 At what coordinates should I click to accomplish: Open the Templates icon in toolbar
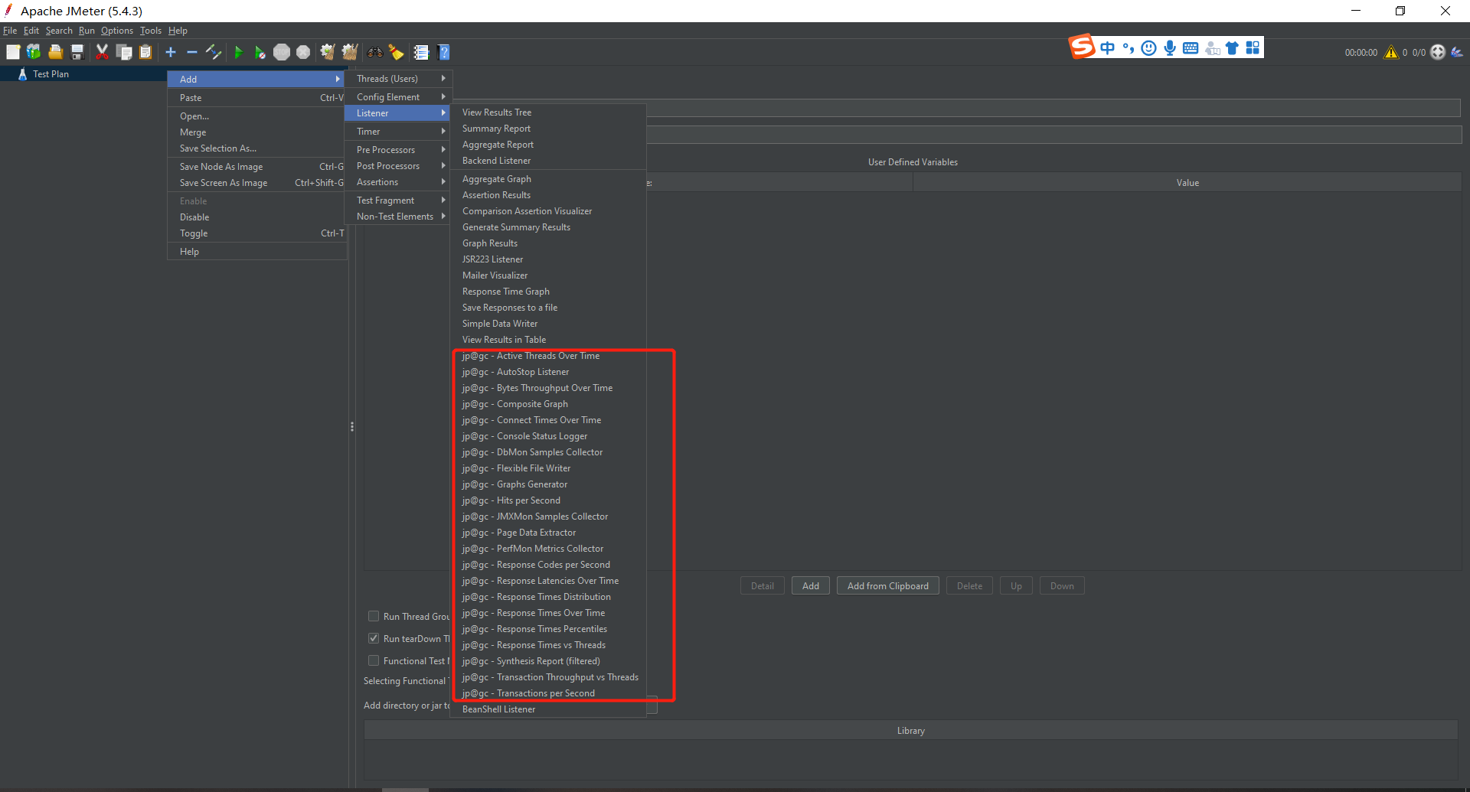34,52
